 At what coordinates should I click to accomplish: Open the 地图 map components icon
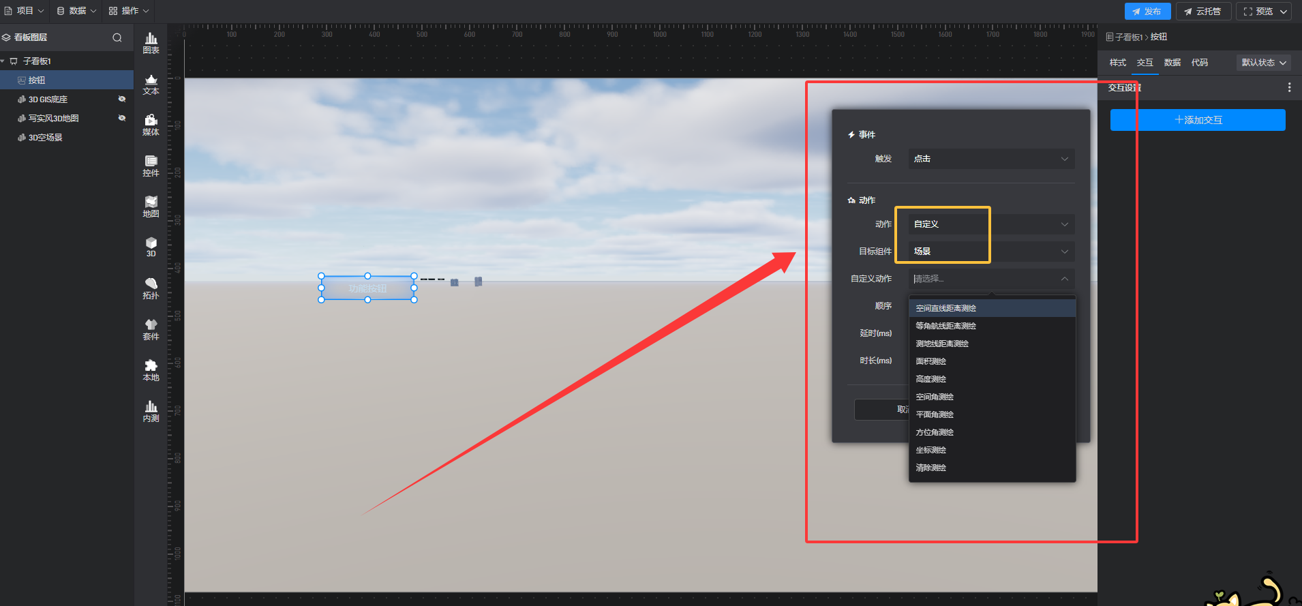tap(151, 207)
